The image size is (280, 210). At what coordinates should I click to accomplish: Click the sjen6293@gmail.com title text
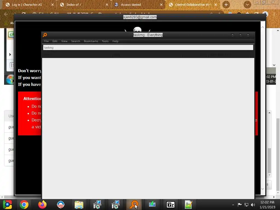click(x=140, y=17)
